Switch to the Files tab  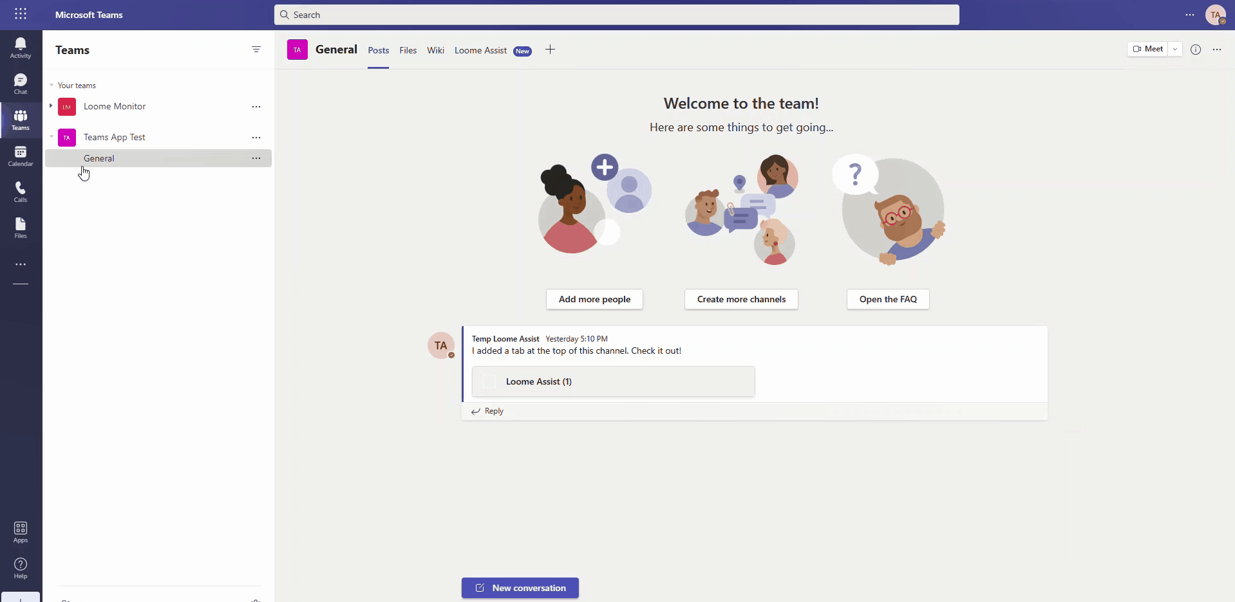pyautogui.click(x=408, y=50)
